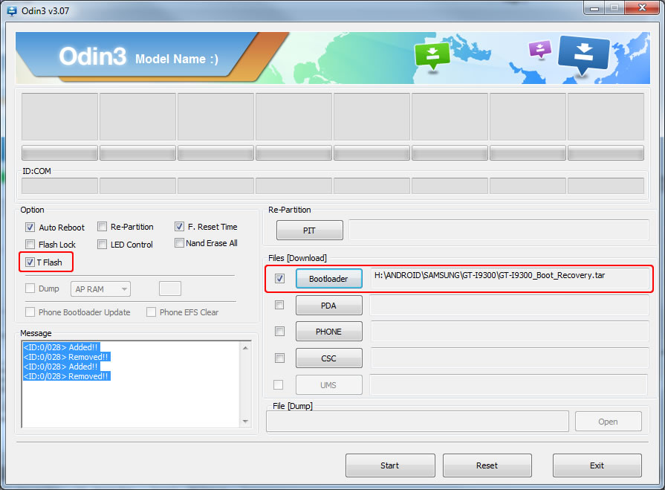This screenshot has height=490, width=665.
Task: Click the small field beside AP RAM
Action: pos(170,288)
